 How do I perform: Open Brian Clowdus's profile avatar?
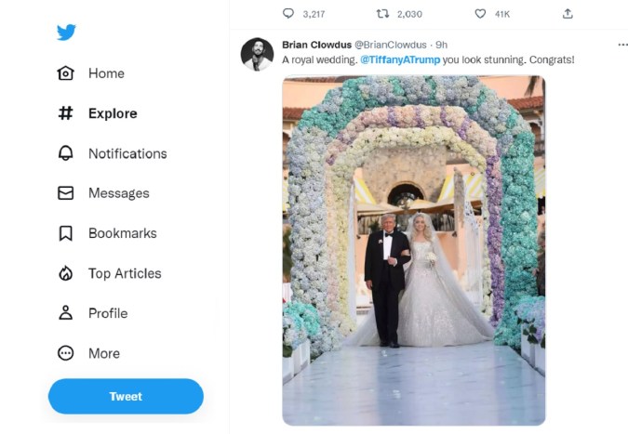pyautogui.click(x=257, y=54)
